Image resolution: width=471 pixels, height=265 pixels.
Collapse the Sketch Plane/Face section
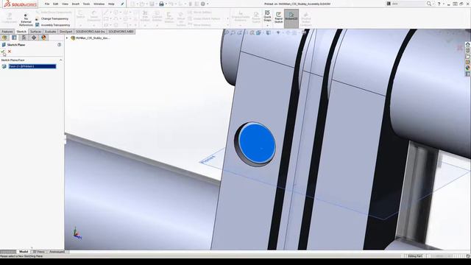[61, 60]
